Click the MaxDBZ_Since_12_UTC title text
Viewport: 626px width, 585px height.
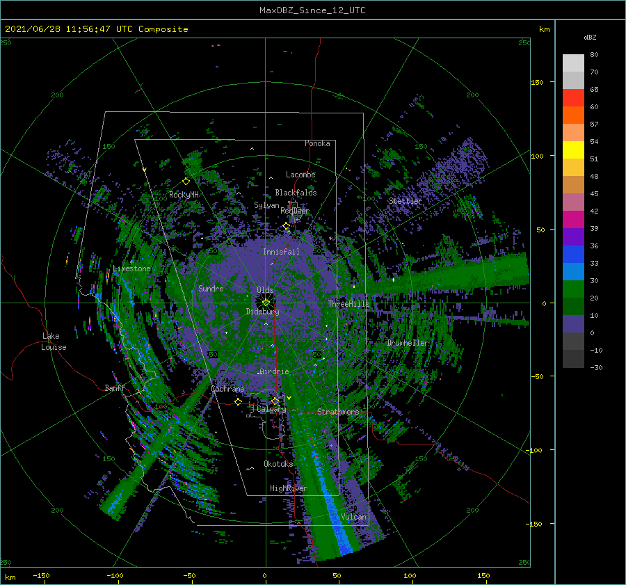pos(312,10)
